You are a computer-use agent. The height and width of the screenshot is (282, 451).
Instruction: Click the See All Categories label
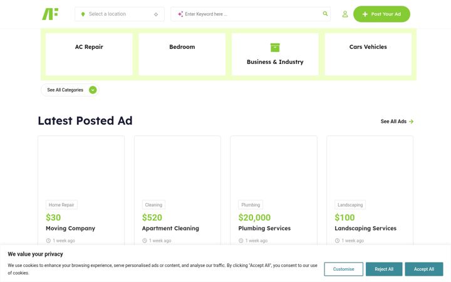pos(65,90)
